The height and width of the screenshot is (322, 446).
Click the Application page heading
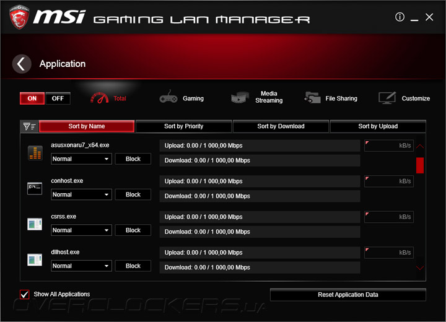tap(63, 64)
